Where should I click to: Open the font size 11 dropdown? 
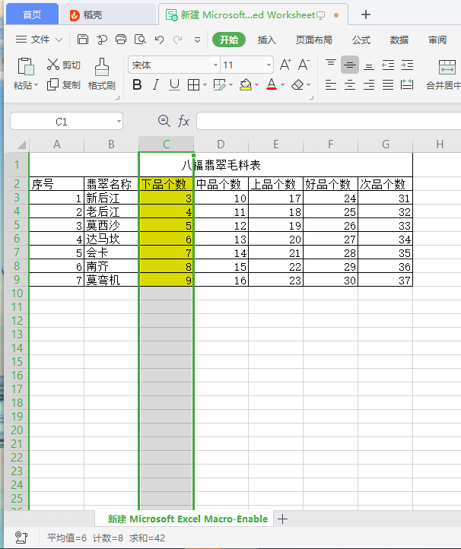(x=269, y=65)
